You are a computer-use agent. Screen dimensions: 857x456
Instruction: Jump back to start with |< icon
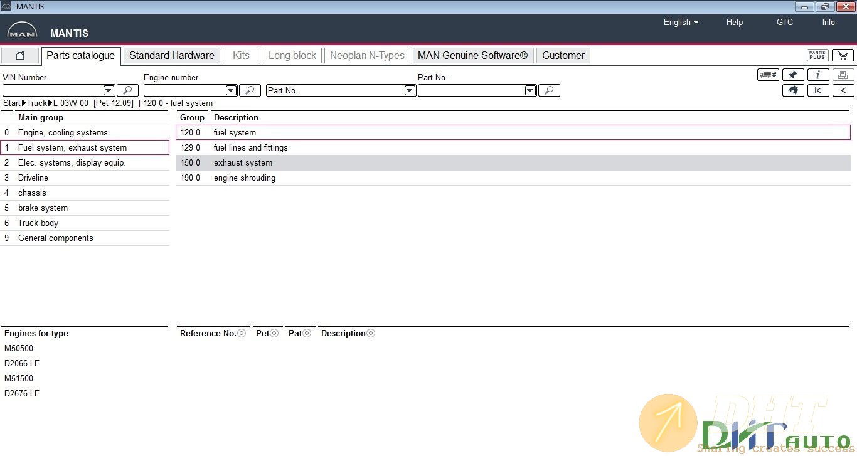pos(818,90)
